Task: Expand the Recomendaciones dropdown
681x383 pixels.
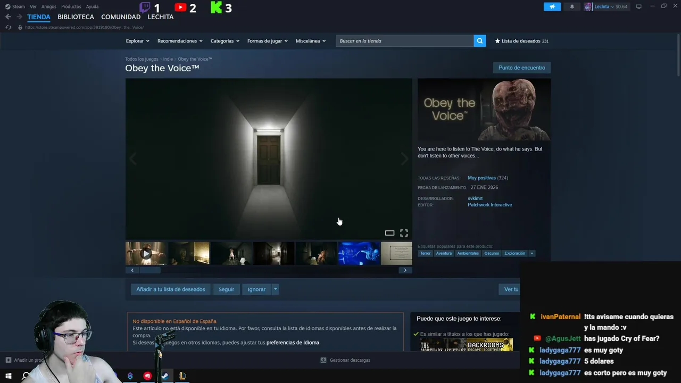Action: pos(180,41)
